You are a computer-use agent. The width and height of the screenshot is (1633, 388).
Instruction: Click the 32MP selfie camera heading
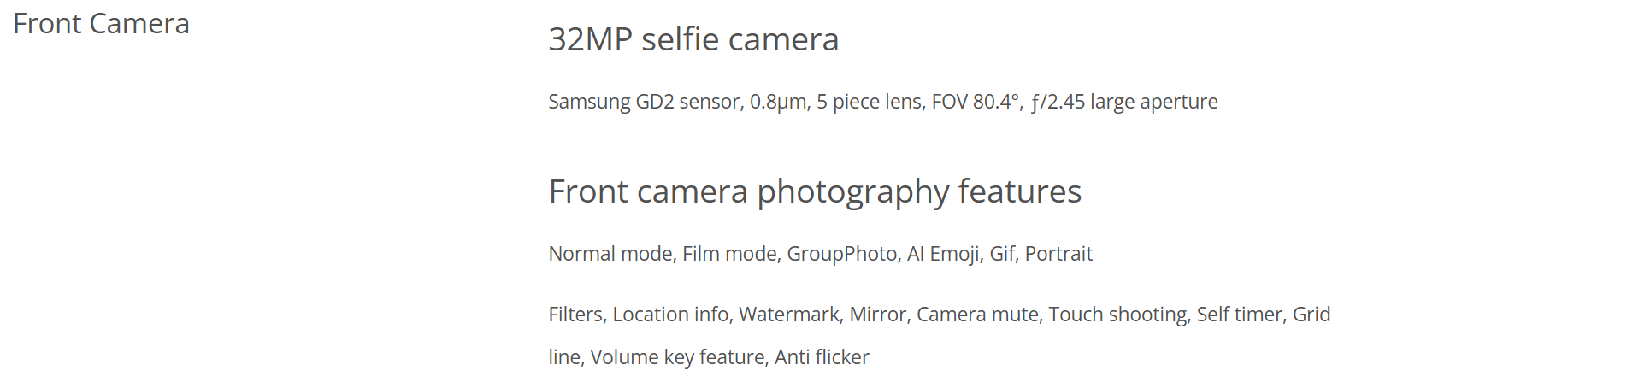(x=693, y=39)
